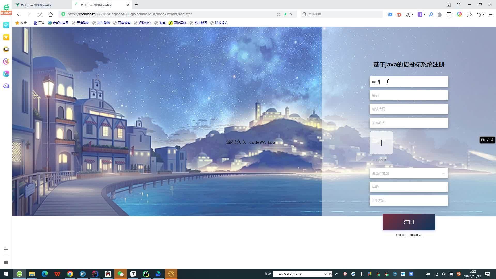Click the translate icon in toolbar
The width and height of the screenshot is (496, 279).
420,14
